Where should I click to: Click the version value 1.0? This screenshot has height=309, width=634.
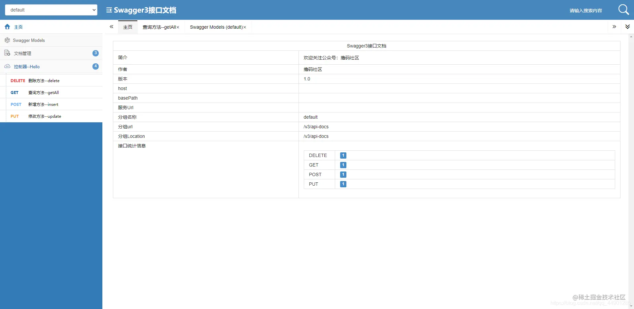[x=307, y=79]
